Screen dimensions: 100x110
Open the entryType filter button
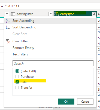[94, 14]
